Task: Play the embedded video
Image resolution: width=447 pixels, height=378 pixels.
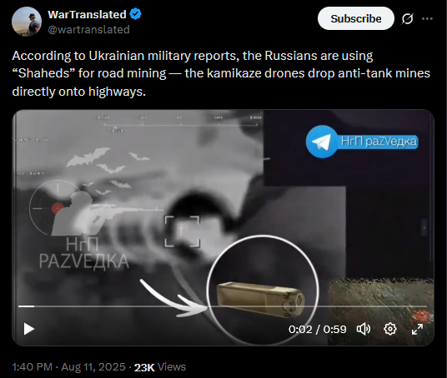Action: [x=29, y=329]
